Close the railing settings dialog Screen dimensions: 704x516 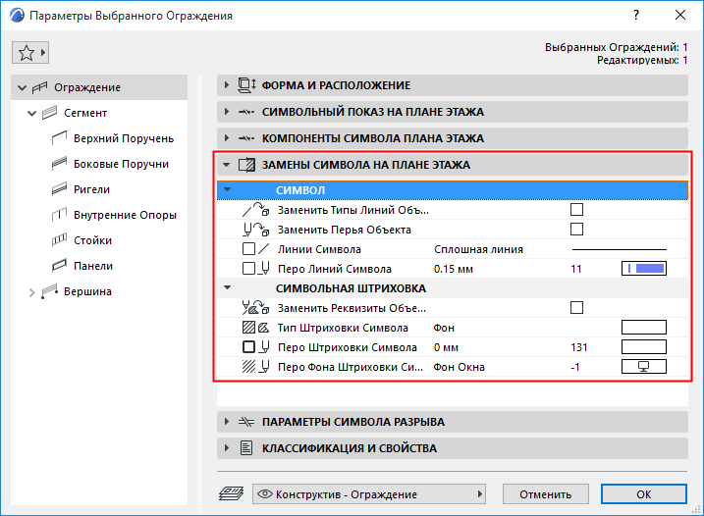pos(680,16)
